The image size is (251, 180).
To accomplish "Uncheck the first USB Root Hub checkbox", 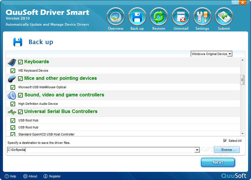I will pos(13,121).
